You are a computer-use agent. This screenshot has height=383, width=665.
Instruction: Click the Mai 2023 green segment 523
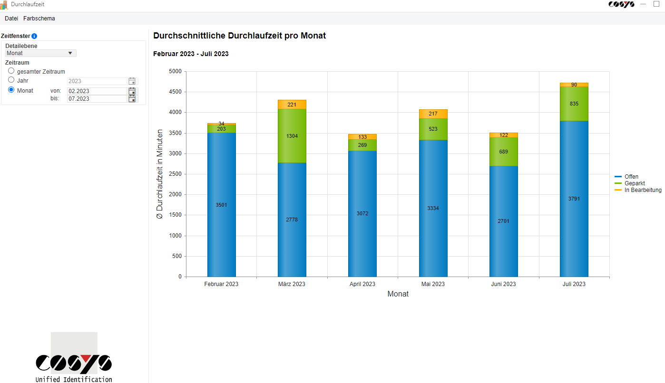(x=433, y=129)
